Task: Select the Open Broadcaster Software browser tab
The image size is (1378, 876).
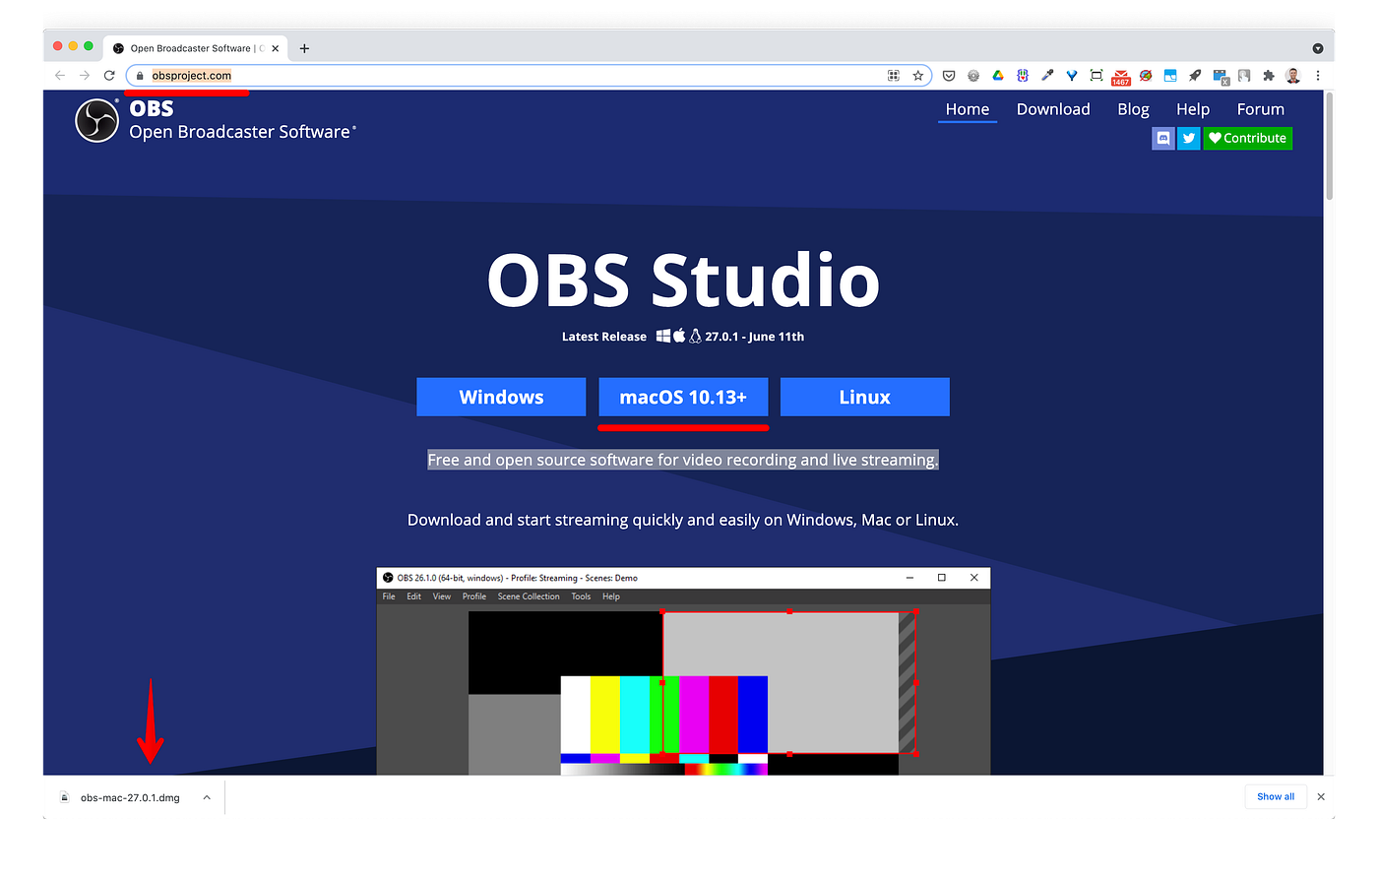Action: tap(195, 48)
